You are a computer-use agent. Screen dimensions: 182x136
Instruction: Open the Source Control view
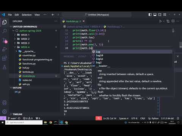pos(5,40)
